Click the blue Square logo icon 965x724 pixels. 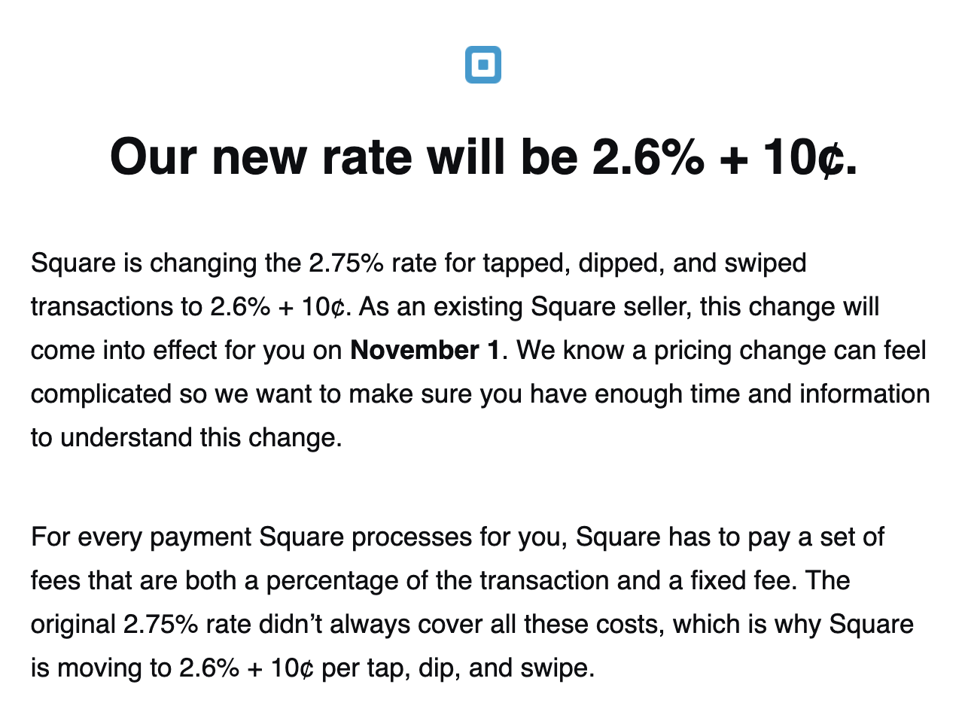[483, 65]
